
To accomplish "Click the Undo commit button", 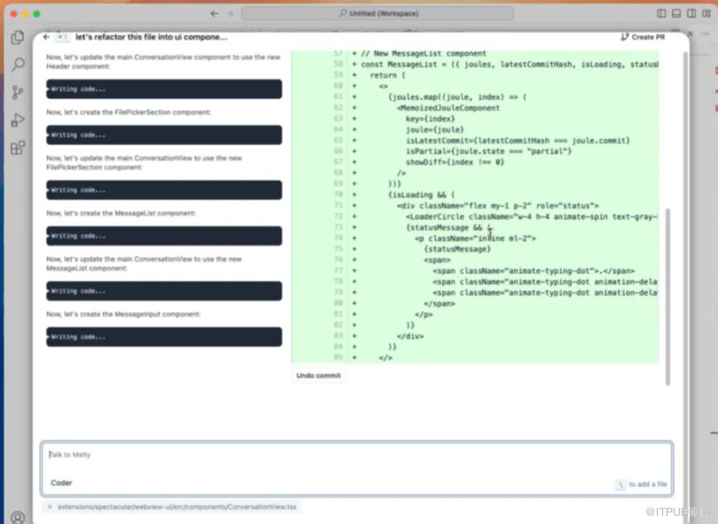I will pos(318,375).
